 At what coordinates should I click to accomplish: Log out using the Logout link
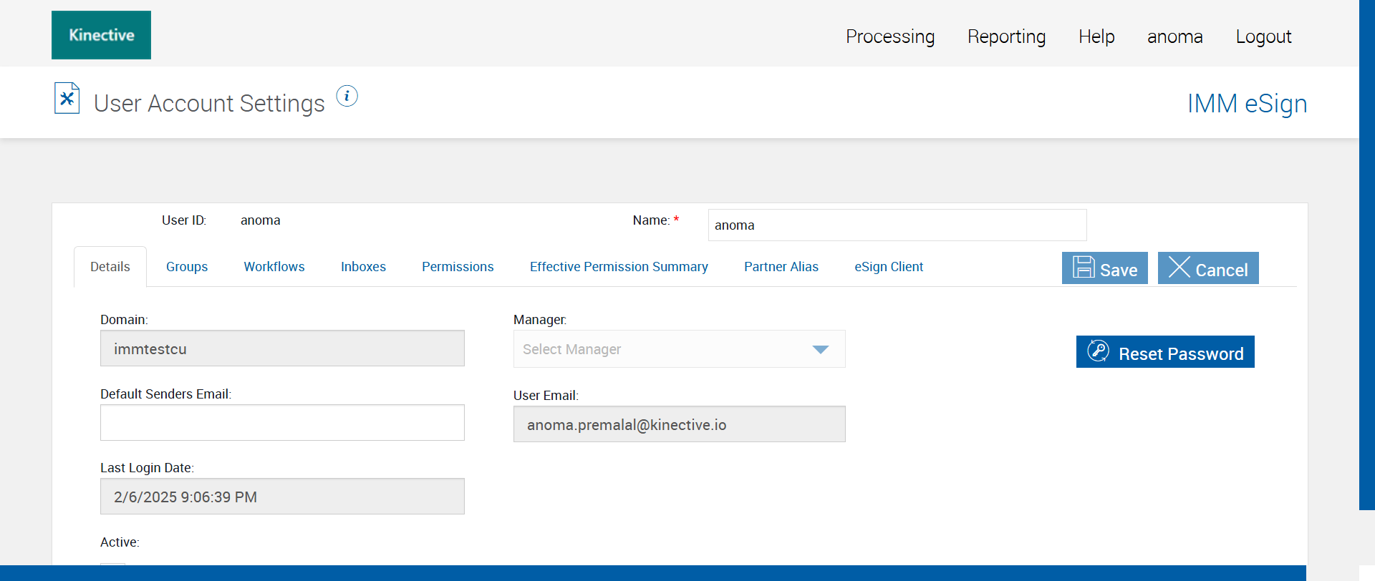click(1263, 36)
